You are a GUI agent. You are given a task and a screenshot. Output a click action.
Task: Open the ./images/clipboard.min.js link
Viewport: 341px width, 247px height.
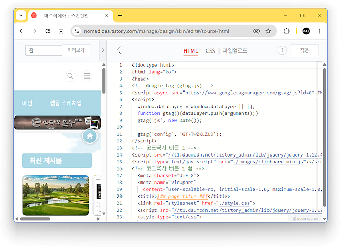268,162
